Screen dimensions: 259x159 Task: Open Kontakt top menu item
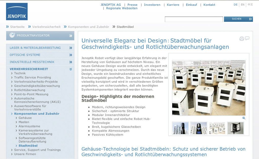209,5
